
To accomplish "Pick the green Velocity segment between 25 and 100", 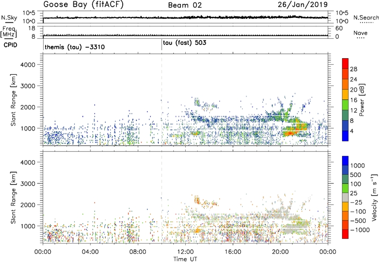I will 345,188.
